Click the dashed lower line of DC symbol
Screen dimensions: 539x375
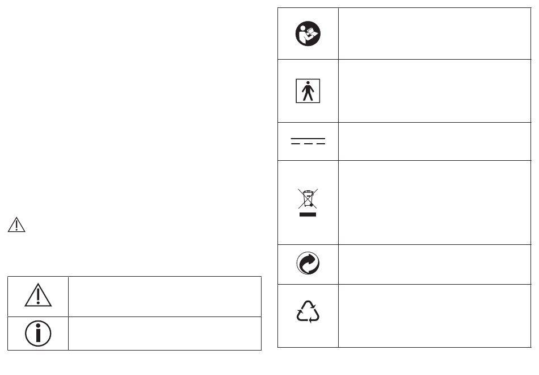[x=308, y=144]
